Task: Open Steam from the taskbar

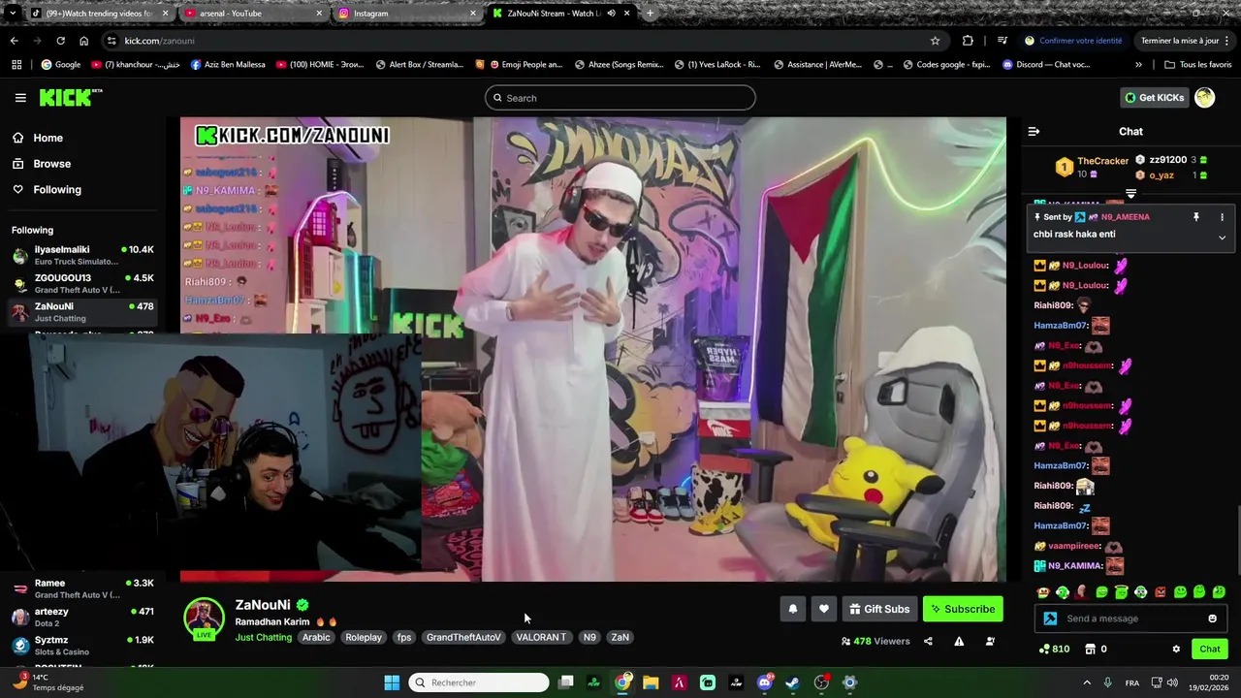Action: tap(792, 682)
